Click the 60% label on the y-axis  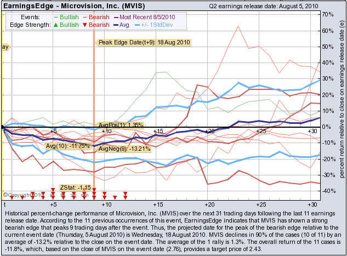pyautogui.click(x=328, y=31)
